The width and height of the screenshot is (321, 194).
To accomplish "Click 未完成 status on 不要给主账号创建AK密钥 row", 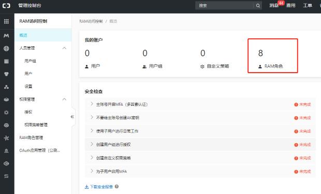I will pos(305,118).
